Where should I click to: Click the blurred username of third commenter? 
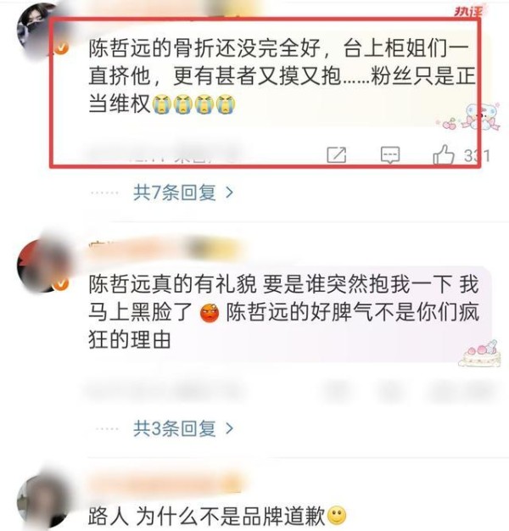[166, 483]
